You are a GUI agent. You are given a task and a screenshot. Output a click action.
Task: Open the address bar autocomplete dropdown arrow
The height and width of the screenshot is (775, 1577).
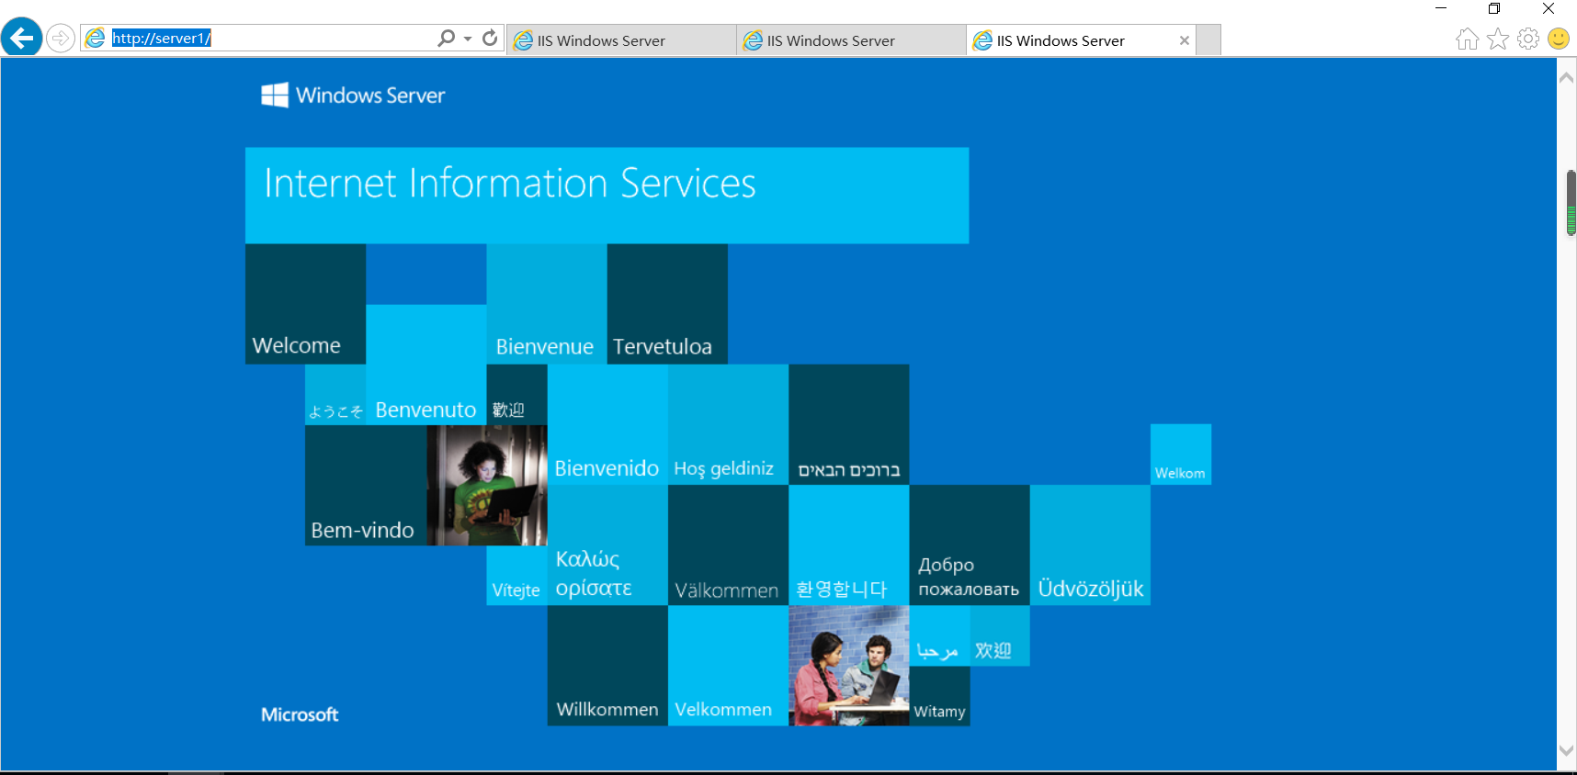click(468, 39)
